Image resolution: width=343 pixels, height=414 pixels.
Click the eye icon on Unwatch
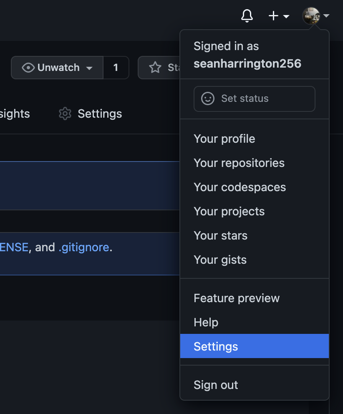coord(28,68)
